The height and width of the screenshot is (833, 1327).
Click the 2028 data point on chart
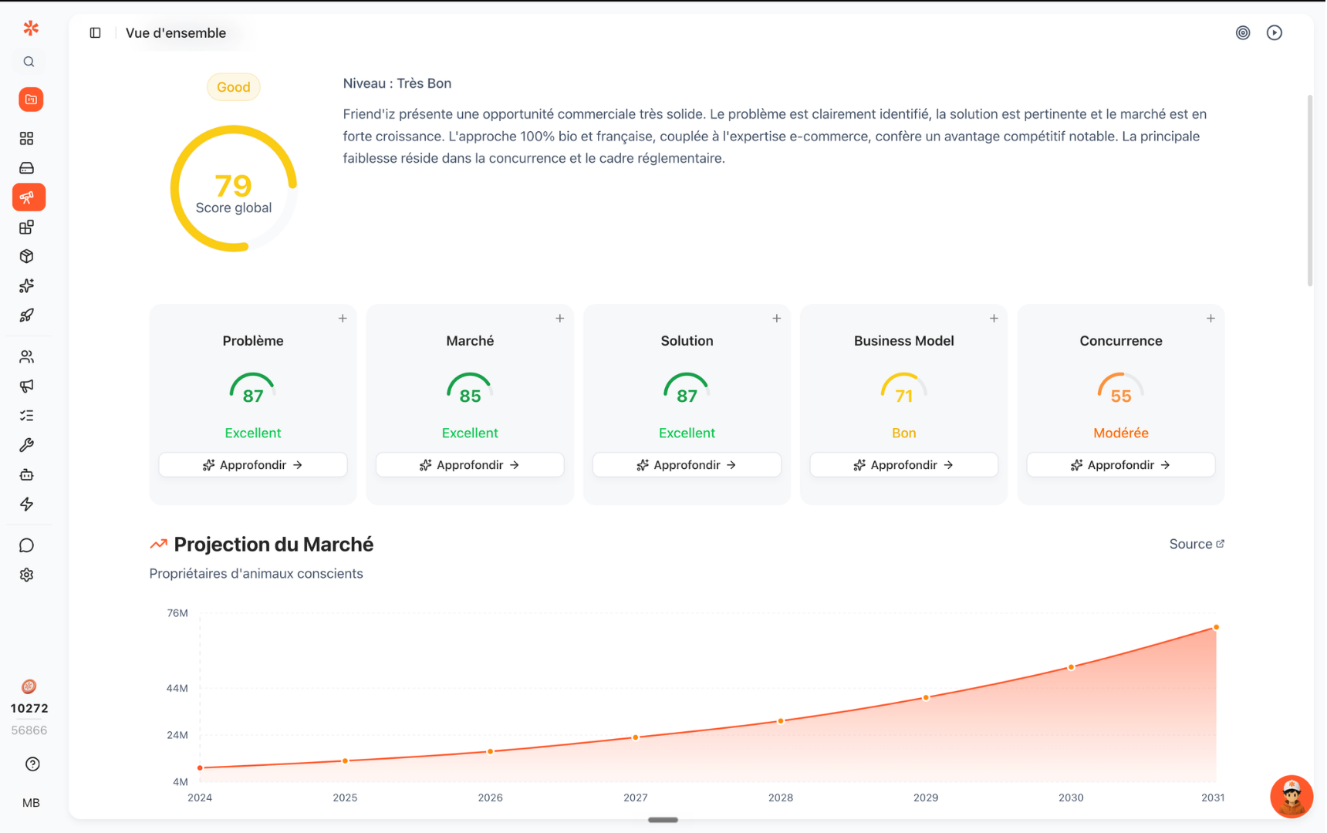pyautogui.click(x=781, y=721)
